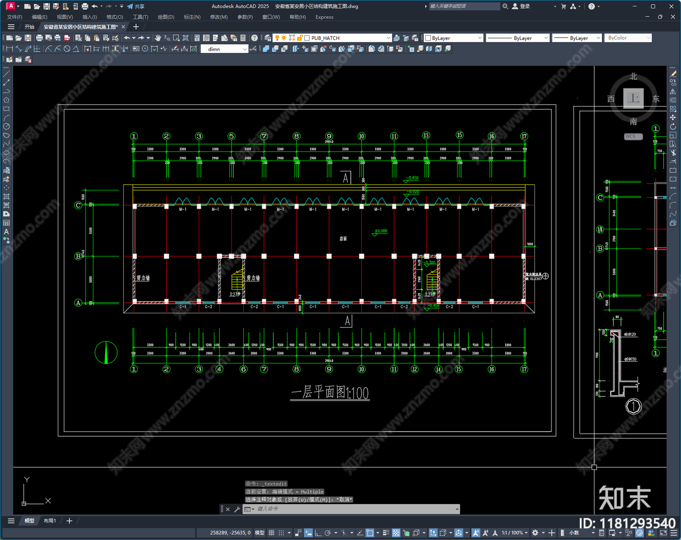Viewport: 681px width, 540px height.
Task: Click the Publish to DWF icon
Action: (x=67, y=38)
